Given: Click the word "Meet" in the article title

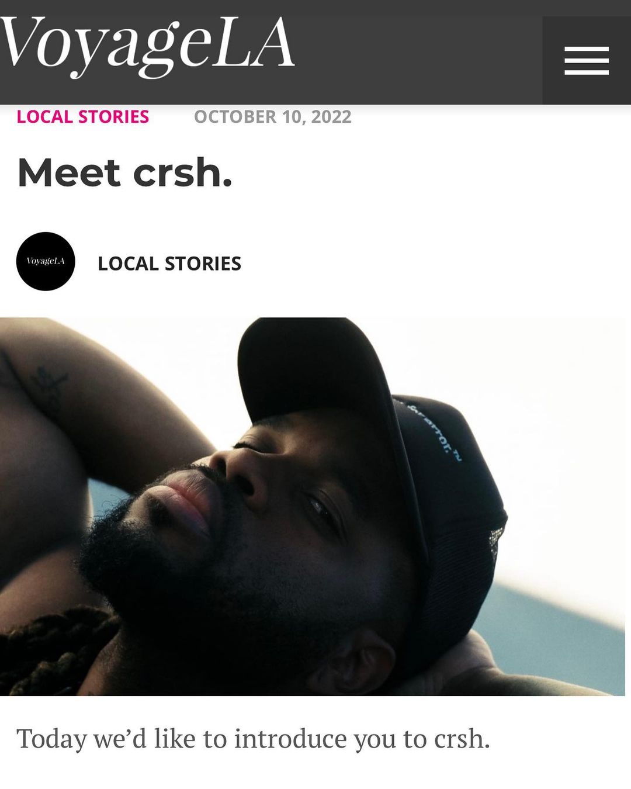Looking at the screenshot, I should 69,172.
